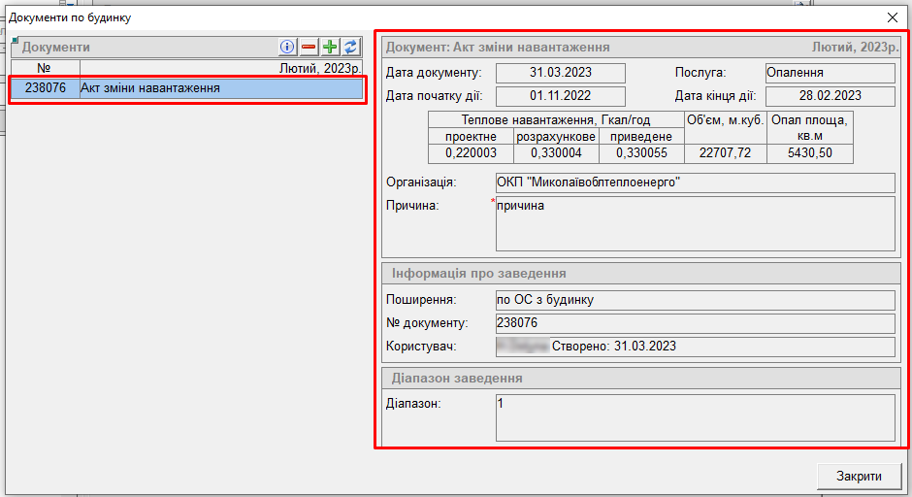Click the Дата початку дії field

pyautogui.click(x=560, y=96)
